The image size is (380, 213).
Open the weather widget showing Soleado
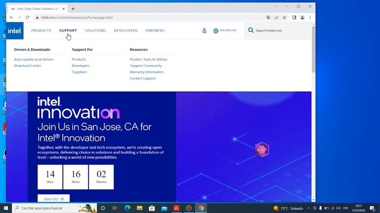[289, 208]
